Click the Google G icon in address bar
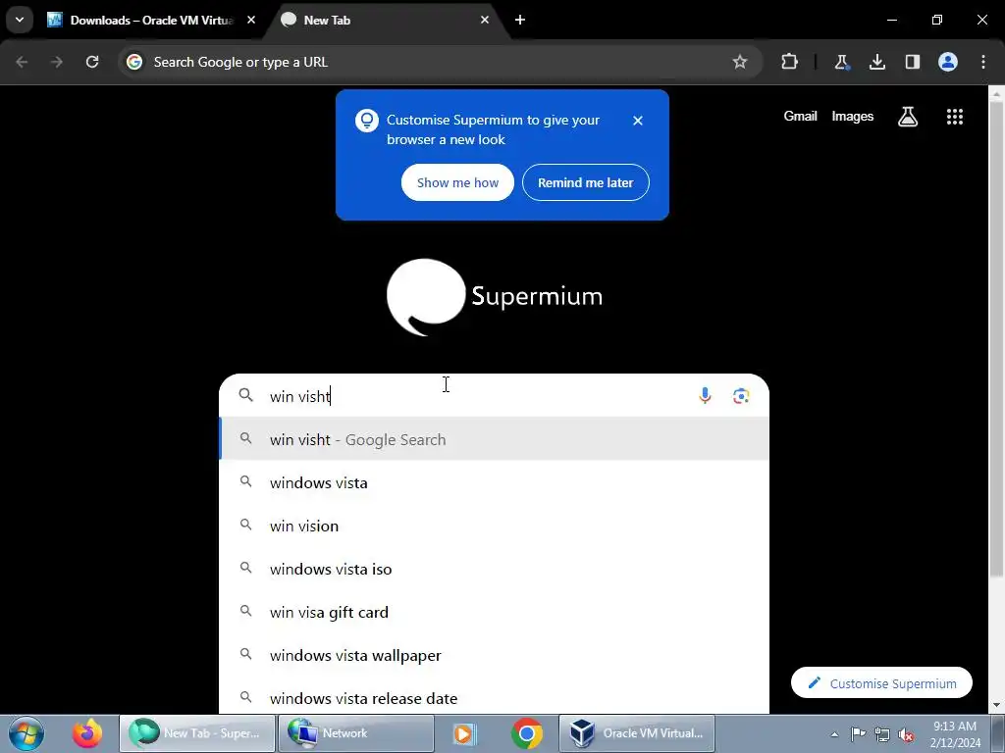 pyautogui.click(x=133, y=62)
